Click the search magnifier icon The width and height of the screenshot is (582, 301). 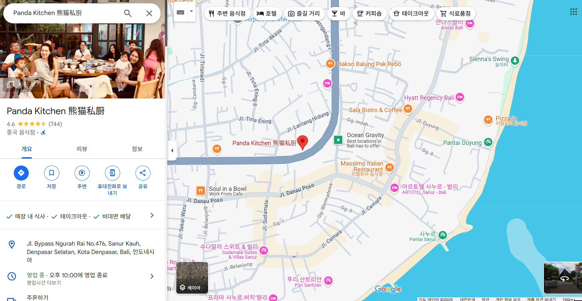tap(128, 13)
